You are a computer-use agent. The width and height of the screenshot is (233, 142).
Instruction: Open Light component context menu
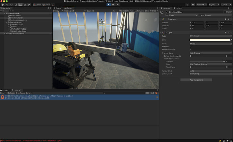(x=231, y=33)
